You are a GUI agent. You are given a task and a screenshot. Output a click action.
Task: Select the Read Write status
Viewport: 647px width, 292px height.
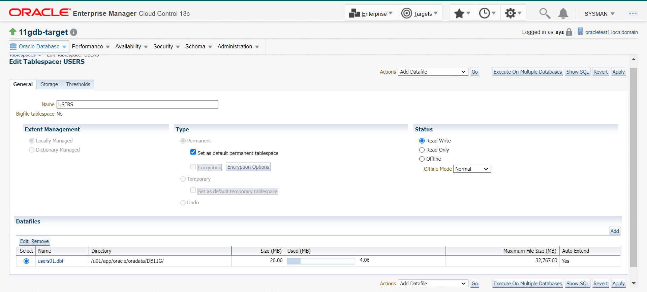(422, 141)
